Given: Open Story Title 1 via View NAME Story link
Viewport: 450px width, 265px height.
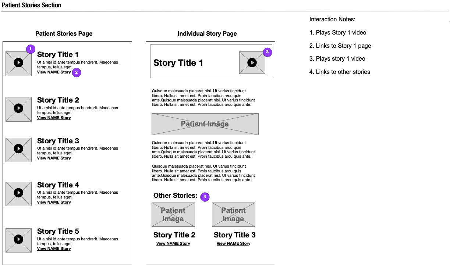Looking at the screenshot, I should [x=54, y=72].
